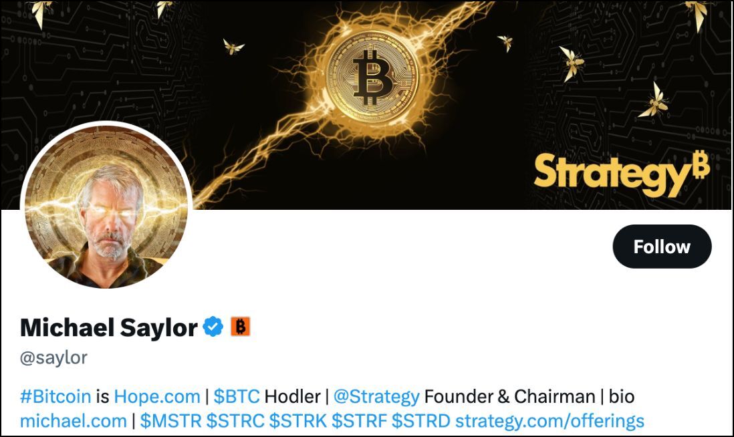Visit the michael.com bio link
The image size is (734, 437).
tap(74, 420)
